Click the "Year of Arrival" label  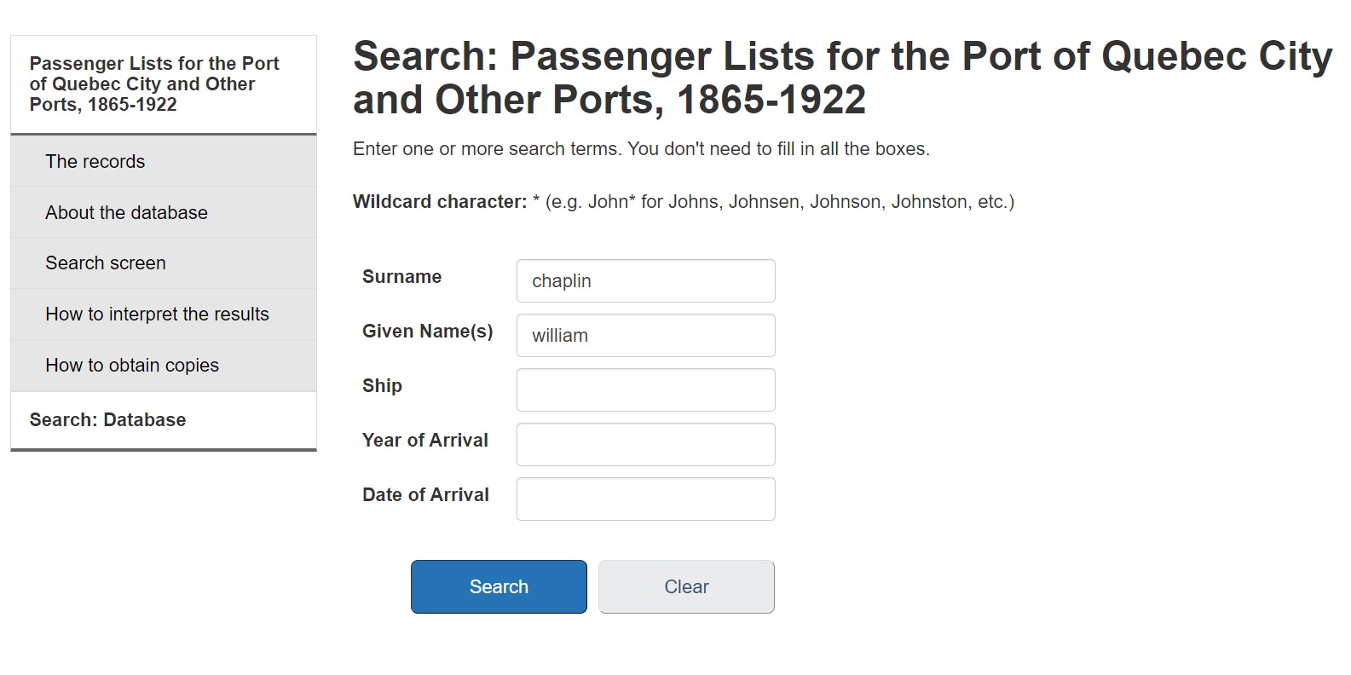pyautogui.click(x=424, y=441)
